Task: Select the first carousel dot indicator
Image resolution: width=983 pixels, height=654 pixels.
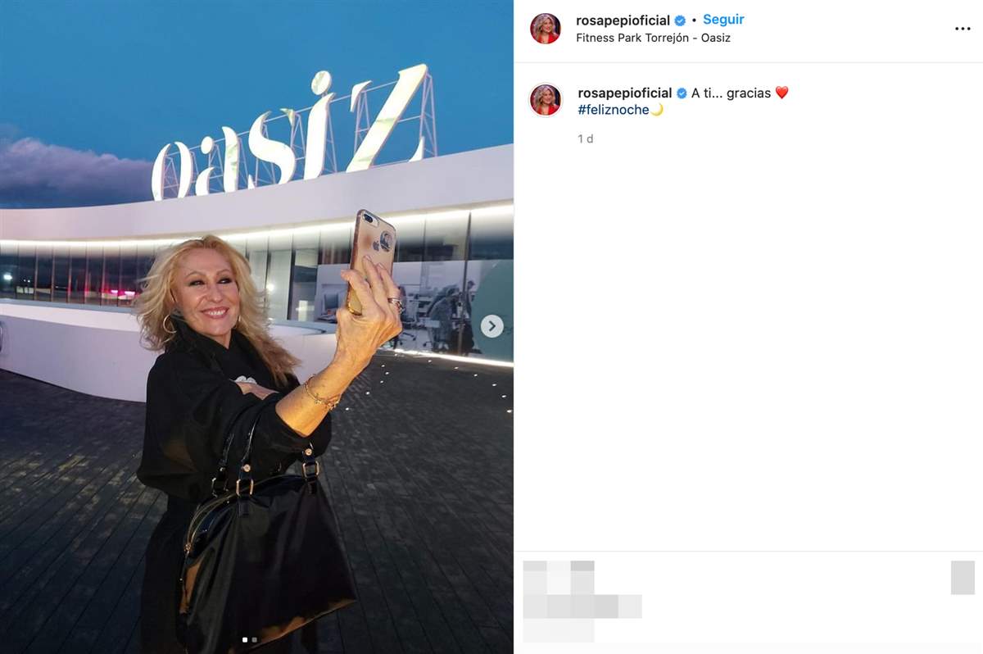Action: (x=245, y=639)
